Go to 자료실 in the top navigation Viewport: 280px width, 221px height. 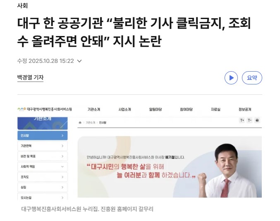click(x=215, y=109)
